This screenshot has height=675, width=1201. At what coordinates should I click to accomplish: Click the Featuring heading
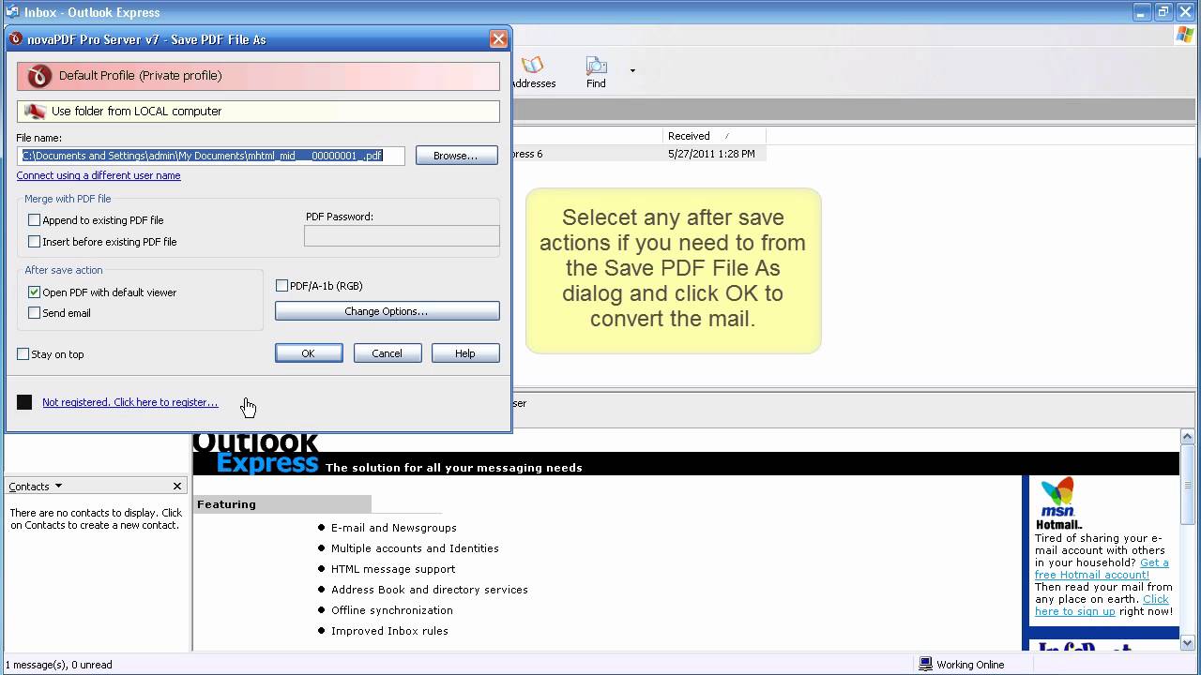coord(226,504)
